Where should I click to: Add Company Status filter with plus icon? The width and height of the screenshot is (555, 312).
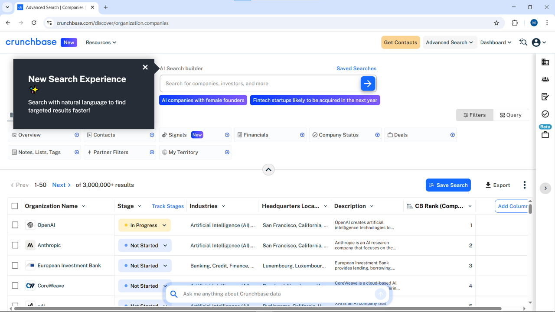click(x=377, y=135)
